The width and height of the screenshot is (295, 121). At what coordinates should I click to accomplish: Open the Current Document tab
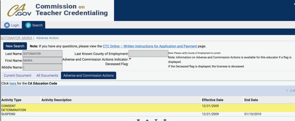(x=17, y=76)
